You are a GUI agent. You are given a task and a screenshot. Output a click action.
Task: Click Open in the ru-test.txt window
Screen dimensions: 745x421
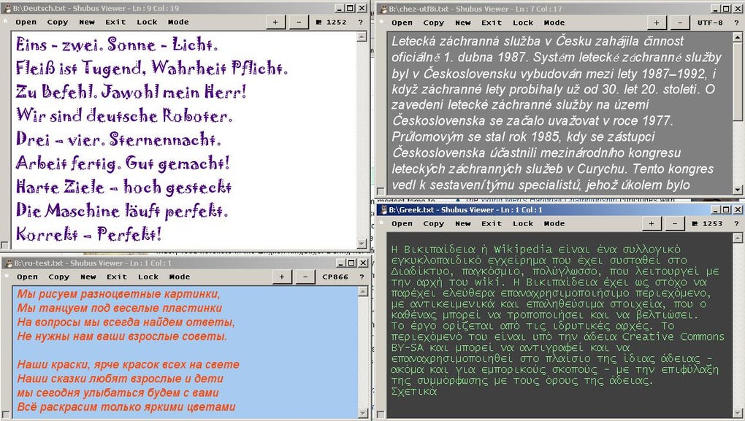(x=27, y=277)
